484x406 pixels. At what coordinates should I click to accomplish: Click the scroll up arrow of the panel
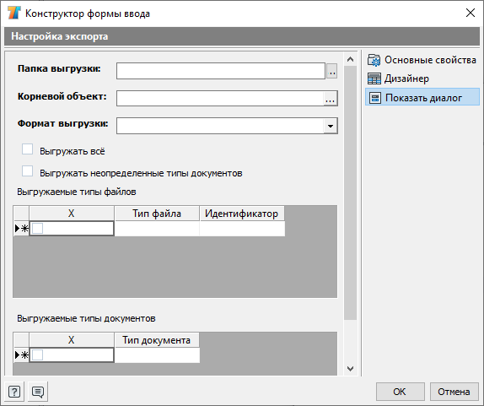[350, 59]
